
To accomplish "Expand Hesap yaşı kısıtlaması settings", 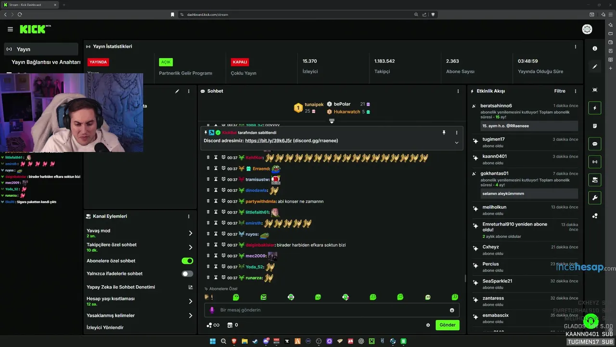I will pyautogui.click(x=191, y=301).
